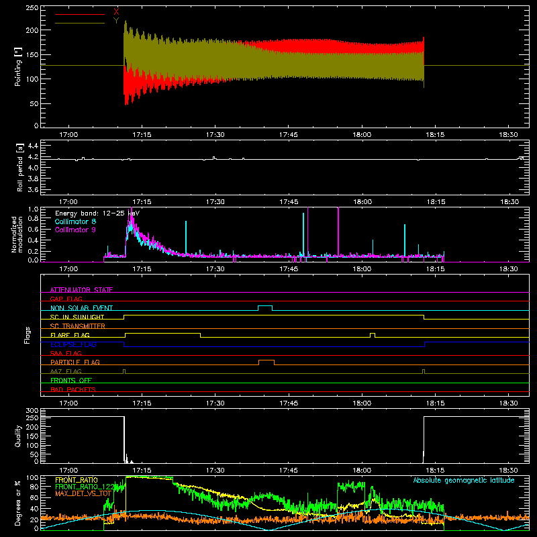Click the SAA_FLAG label

point(66,353)
